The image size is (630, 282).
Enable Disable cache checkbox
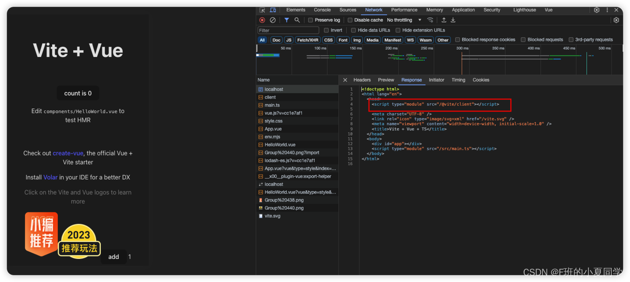(x=350, y=20)
